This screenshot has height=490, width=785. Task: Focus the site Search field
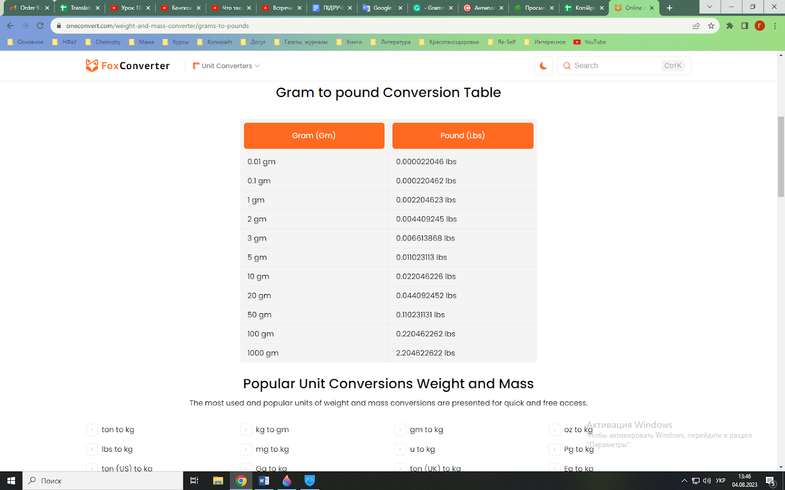[x=624, y=66]
